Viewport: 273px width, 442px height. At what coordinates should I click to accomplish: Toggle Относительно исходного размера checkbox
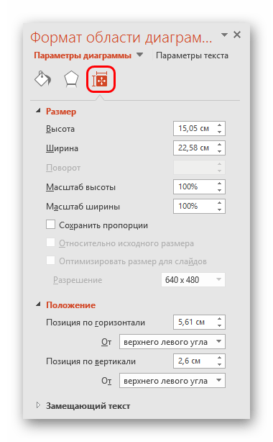coord(51,243)
